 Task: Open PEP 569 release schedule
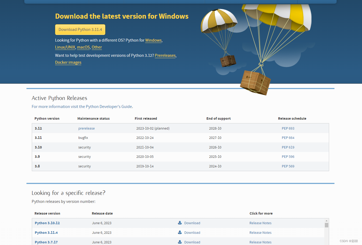point(288,166)
